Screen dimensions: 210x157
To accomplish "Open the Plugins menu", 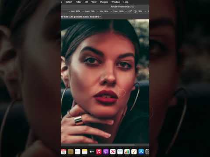I will tap(104, 2).
